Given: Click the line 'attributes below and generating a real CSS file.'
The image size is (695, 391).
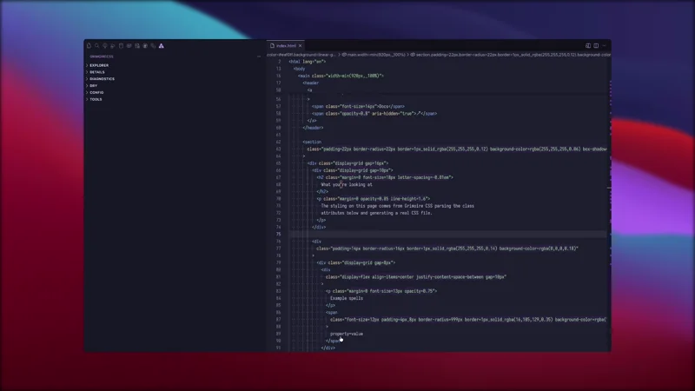Looking at the screenshot, I should 376,213.
